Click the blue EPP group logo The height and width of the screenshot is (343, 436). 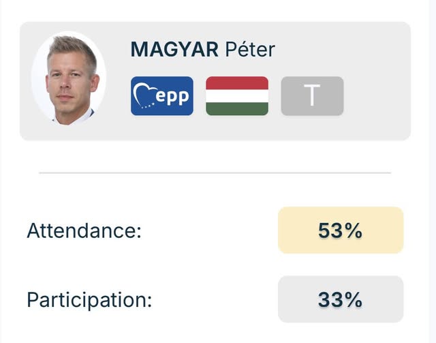point(162,96)
